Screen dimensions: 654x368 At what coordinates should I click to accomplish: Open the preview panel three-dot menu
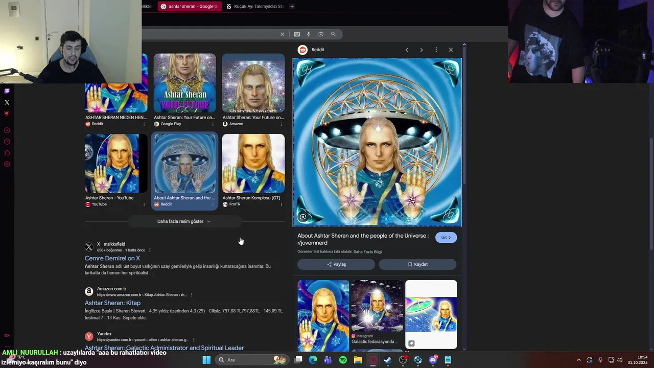(436, 50)
